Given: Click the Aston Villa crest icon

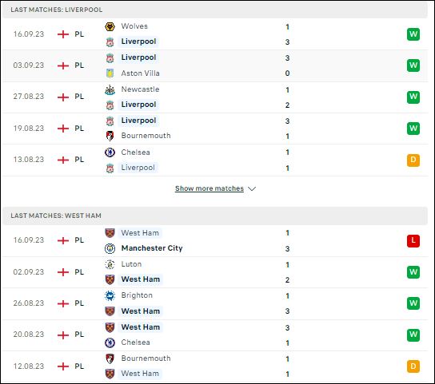Looking at the screenshot, I should (110, 73).
